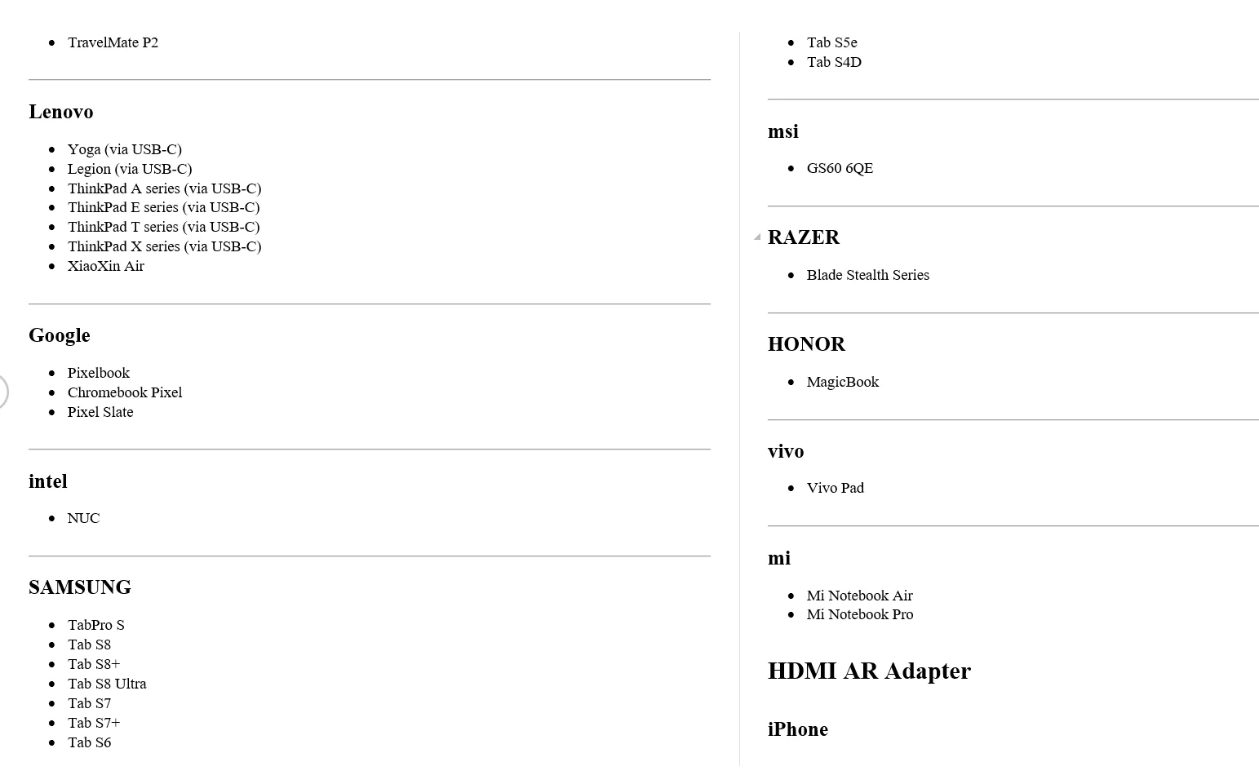Click the iPhone heading
Image resolution: width=1259 pixels, height=784 pixels.
point(798,729)
